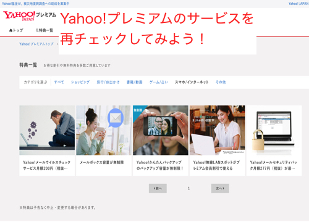This screenshot has width=309, height=223.
Task: Click the 特典一覧 page heading
Action: click(x=28, y=65)
